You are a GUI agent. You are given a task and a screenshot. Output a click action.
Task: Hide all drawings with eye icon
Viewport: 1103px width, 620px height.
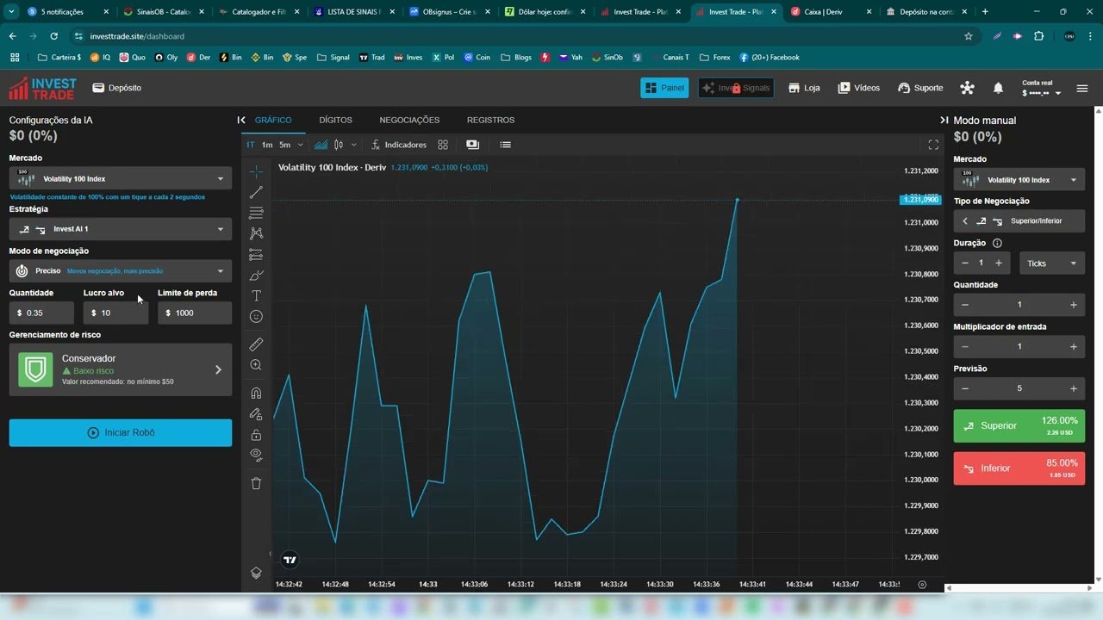(x=256, y=456)
